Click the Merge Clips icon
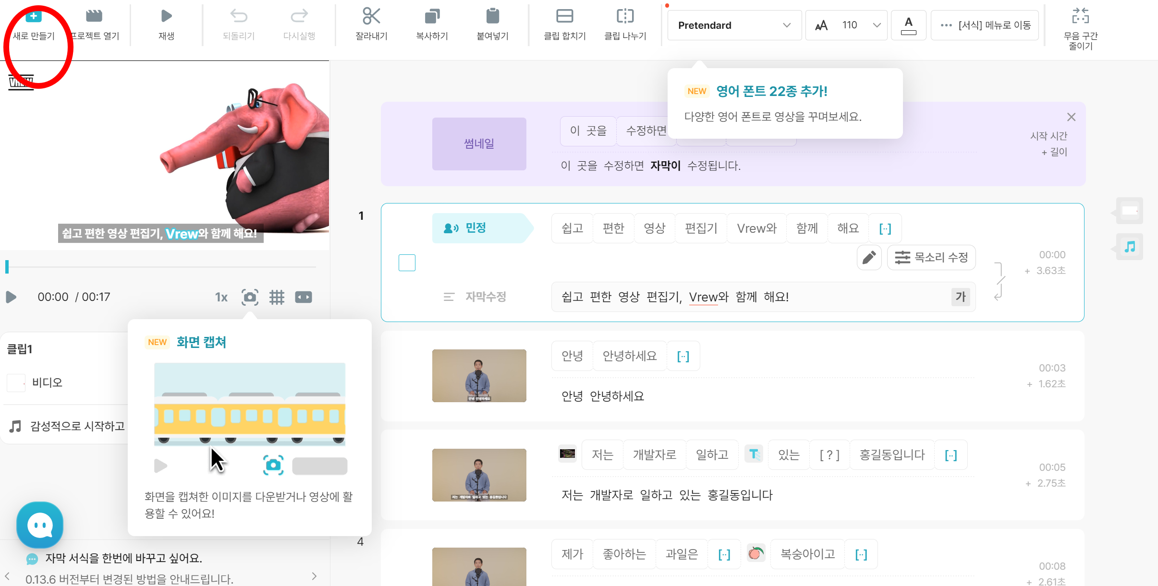 point(564,16)
